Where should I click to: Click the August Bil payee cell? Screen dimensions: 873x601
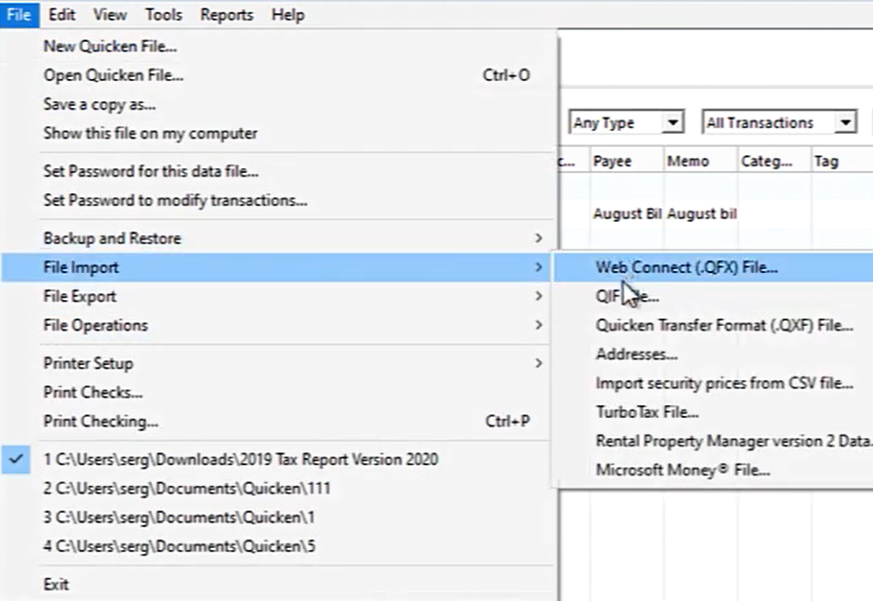pos(627,214)
